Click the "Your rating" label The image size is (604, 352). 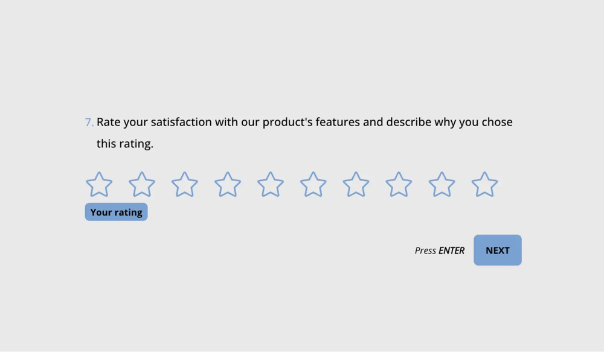(116, 213)
